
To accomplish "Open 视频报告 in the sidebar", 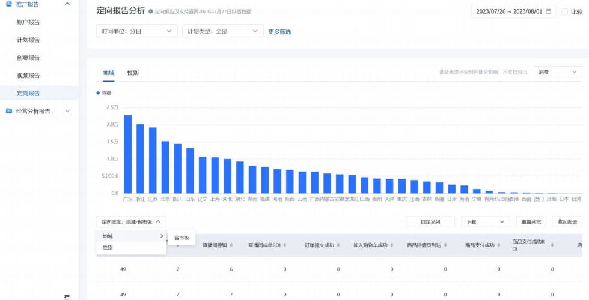I will (29, 76).
